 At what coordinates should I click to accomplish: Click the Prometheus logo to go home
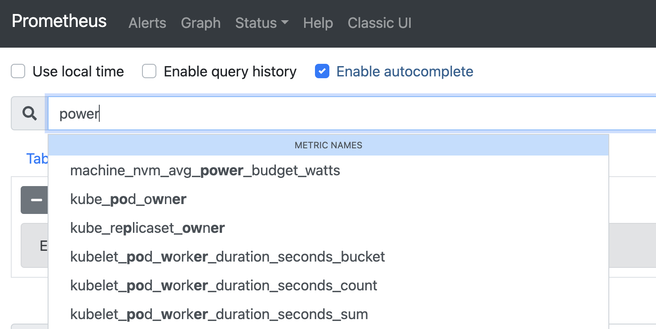[58, 21]
